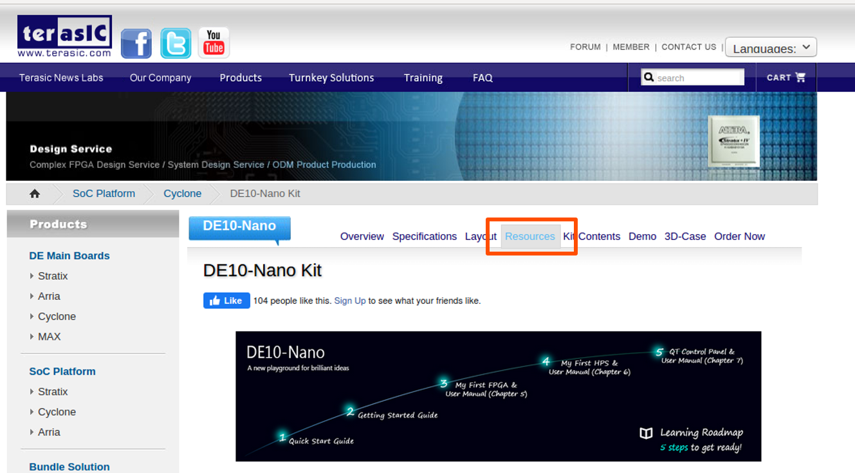Open the CART link text

[x=778, y=77]
